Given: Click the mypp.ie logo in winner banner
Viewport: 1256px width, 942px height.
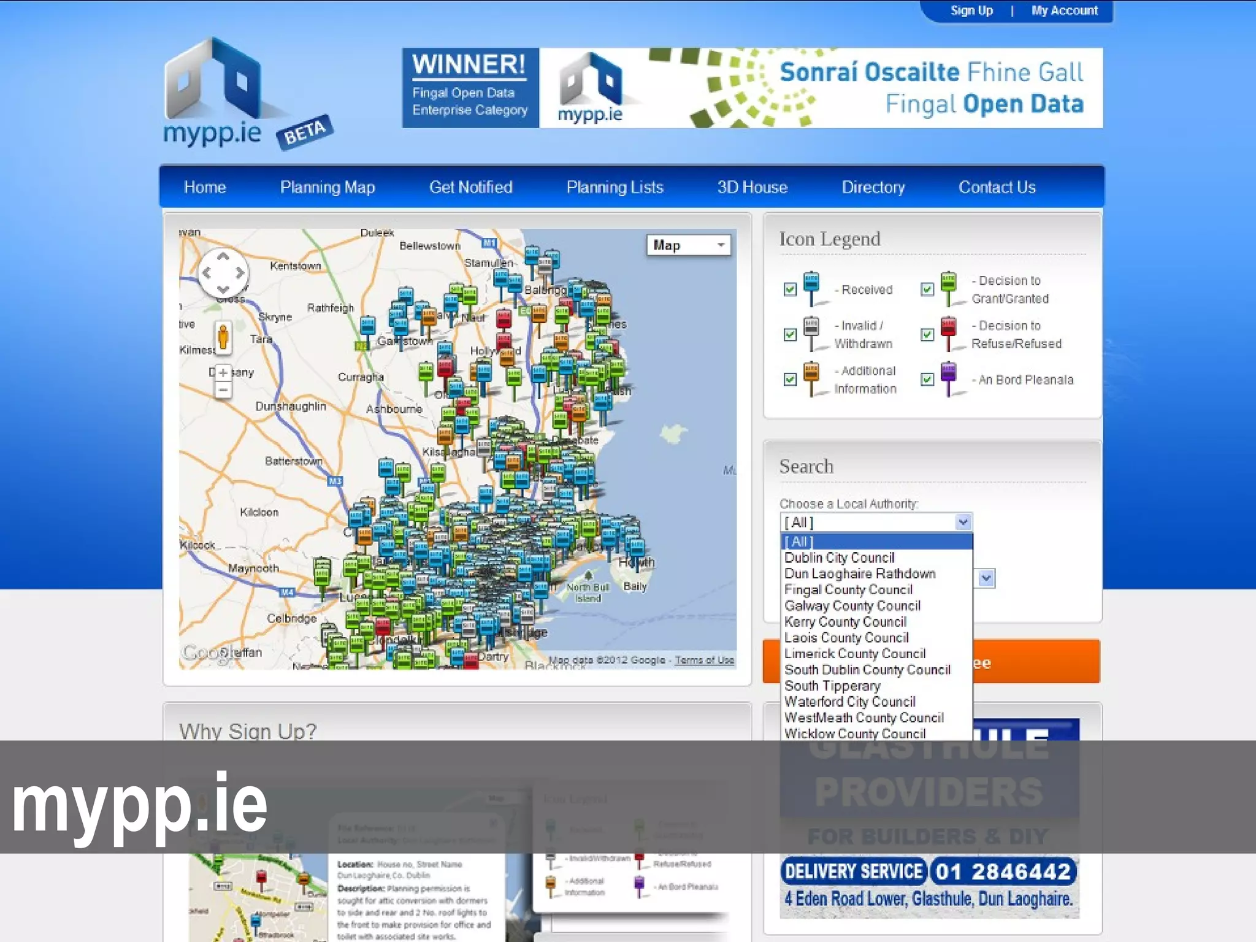Looking at the screenshot, I should [x=591, y=88].
